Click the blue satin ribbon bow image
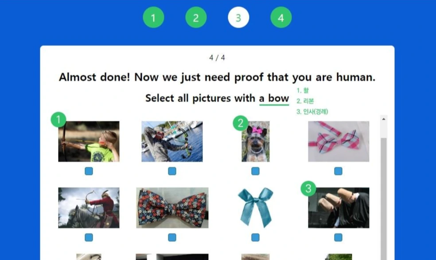This screenshot has width=436, height=260. [256, 207]
